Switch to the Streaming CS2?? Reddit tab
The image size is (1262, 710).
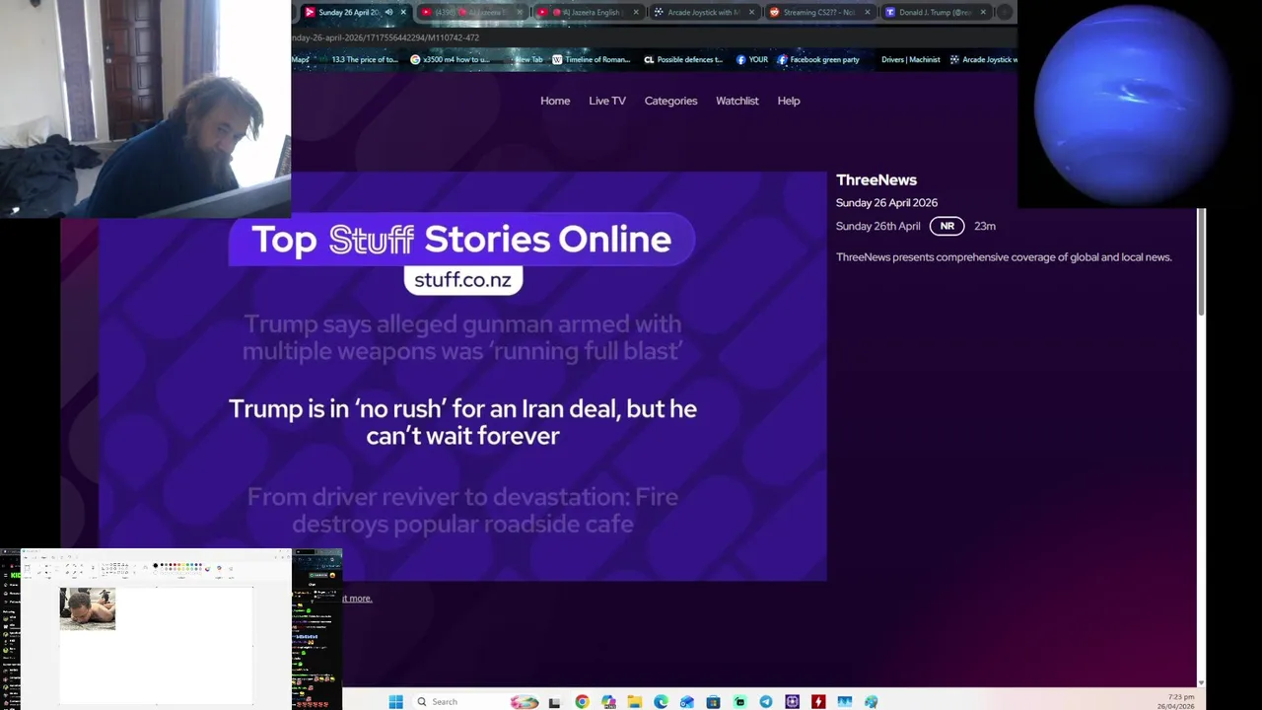coord(821,13)
